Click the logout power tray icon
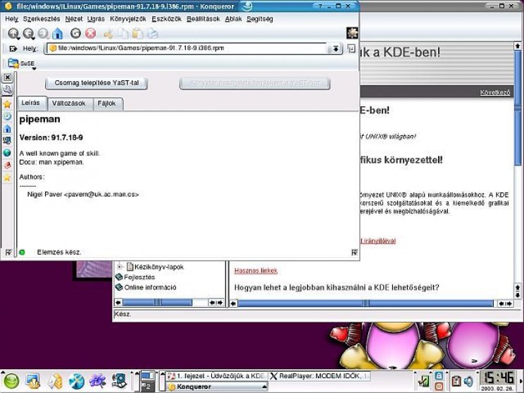This screenshot has width=524, height=393. (439, 387)
